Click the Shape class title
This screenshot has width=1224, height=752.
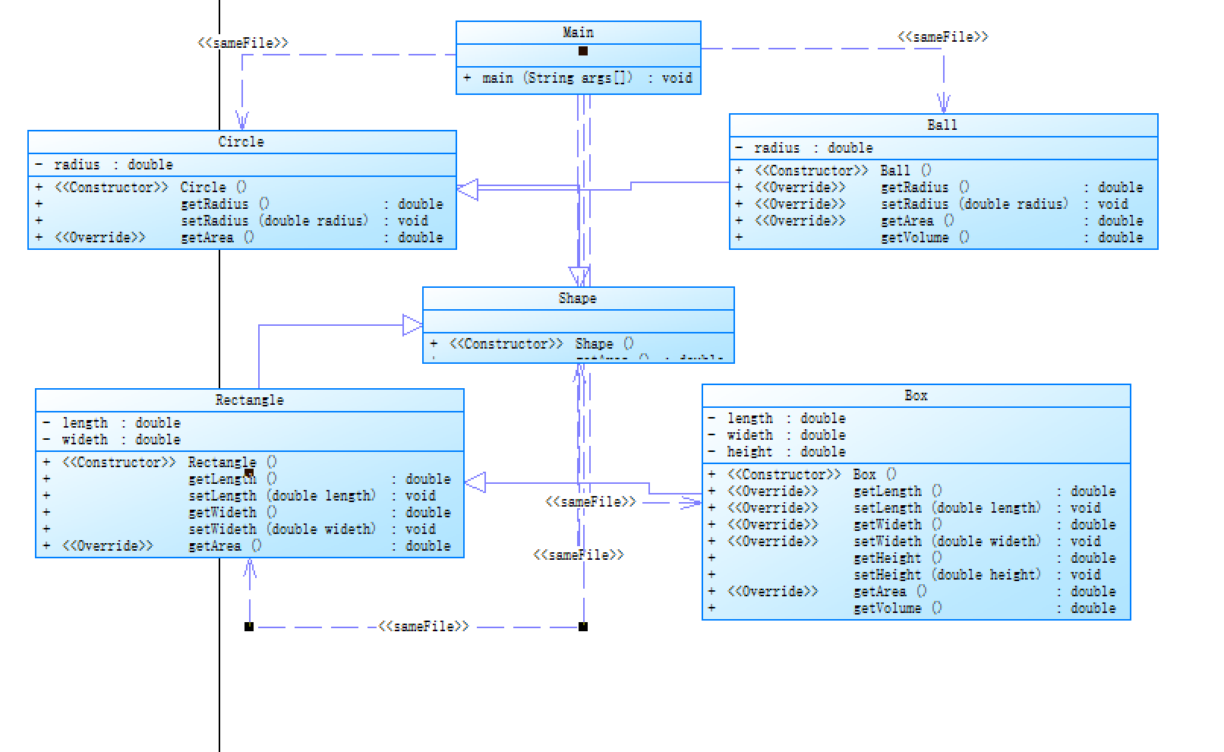578,299
